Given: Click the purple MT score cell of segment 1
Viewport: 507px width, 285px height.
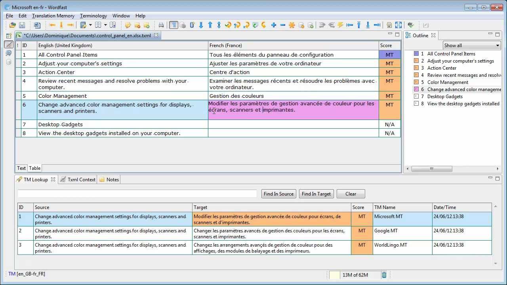Looking at the screenshot, I should 390,55.
